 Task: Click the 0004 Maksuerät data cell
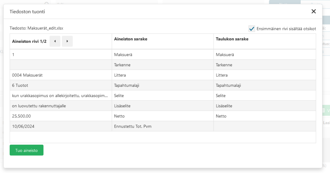61,75
